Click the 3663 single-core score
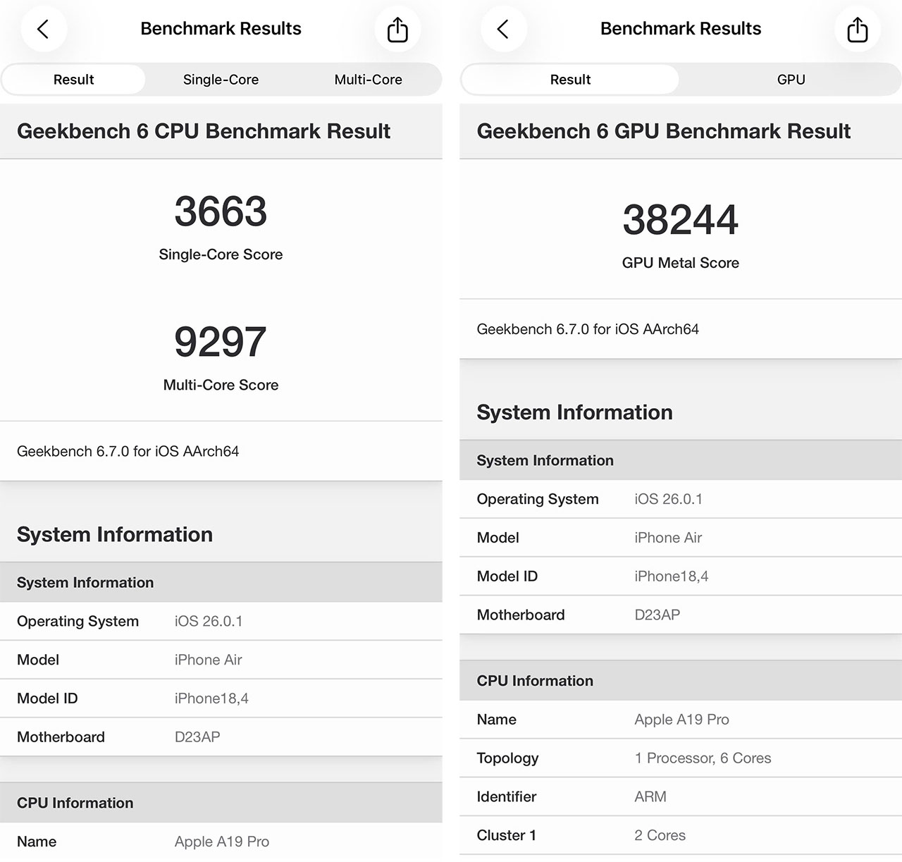The width and height of the screenshot is (902, 862). pyautogui.click(x=221, y=211)
